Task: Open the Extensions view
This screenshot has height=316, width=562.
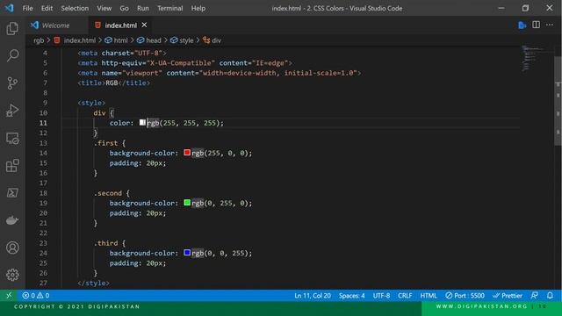Action: pyautogui.click(x=12, y=166)
